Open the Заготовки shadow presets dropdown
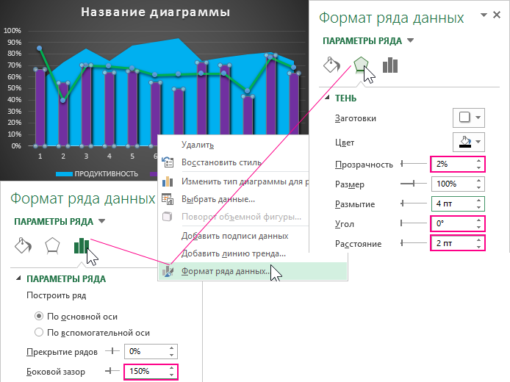The height and width of the screenshot is (382, 510). 469,118
